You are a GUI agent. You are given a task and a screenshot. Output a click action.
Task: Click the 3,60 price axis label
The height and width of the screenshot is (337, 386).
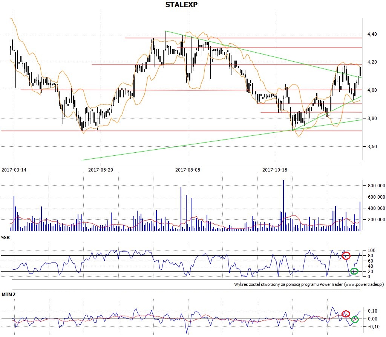click(x=372, y=147)
